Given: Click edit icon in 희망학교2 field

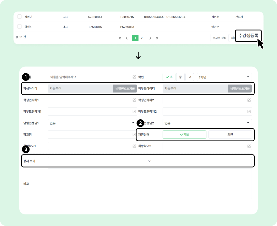Looking at the screenshot, I should click(x=249, y=146).
